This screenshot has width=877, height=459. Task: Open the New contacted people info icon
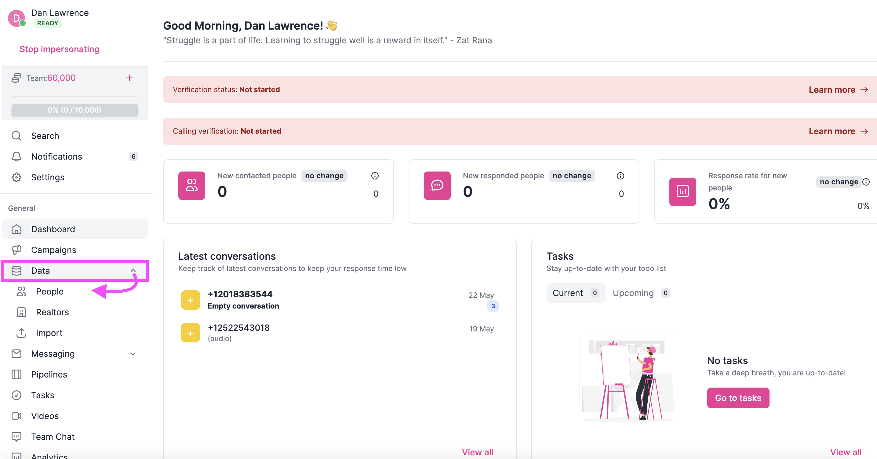pos(375,175)
